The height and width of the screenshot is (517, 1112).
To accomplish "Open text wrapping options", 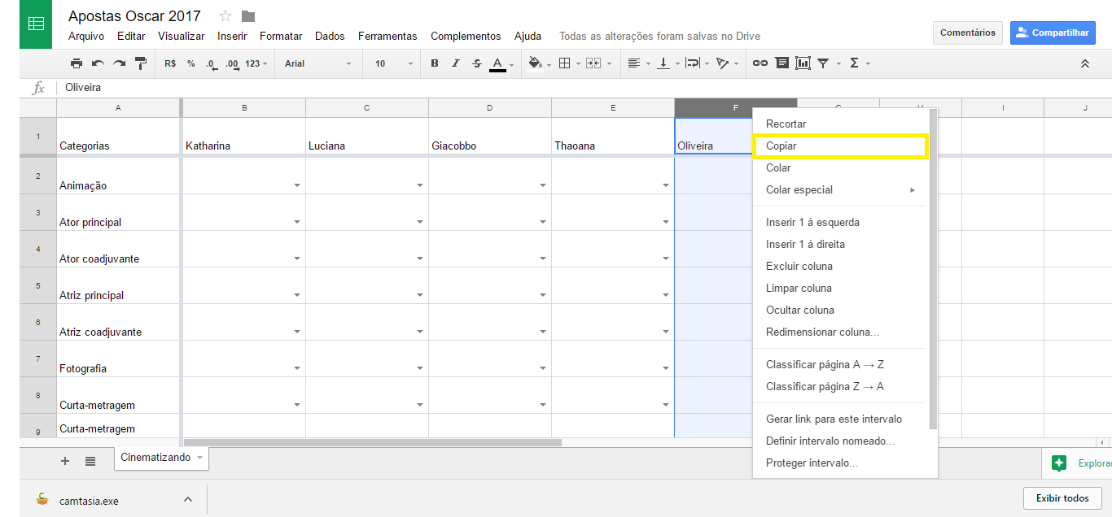I will pyautogui.click(x=693, y=63).
